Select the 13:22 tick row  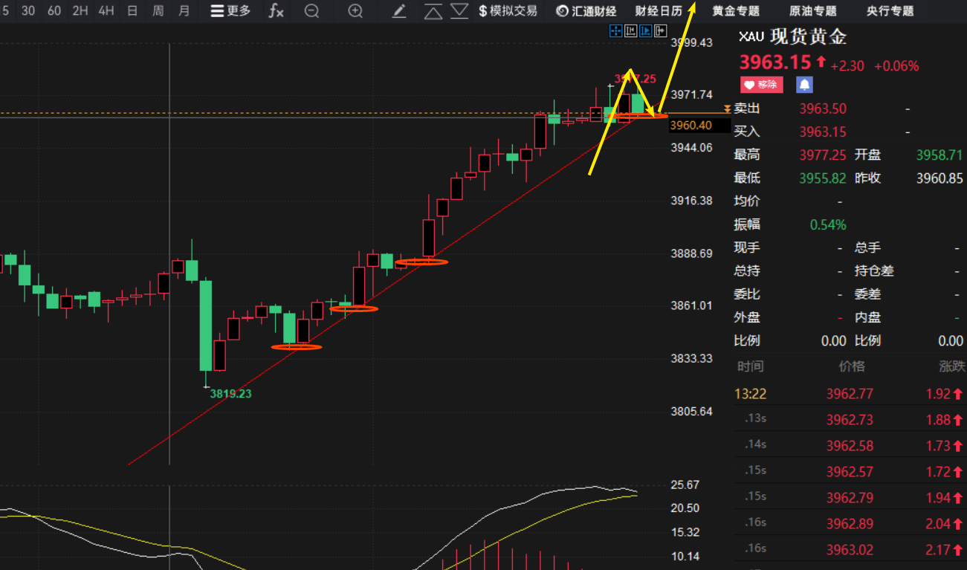pos(850,394)
